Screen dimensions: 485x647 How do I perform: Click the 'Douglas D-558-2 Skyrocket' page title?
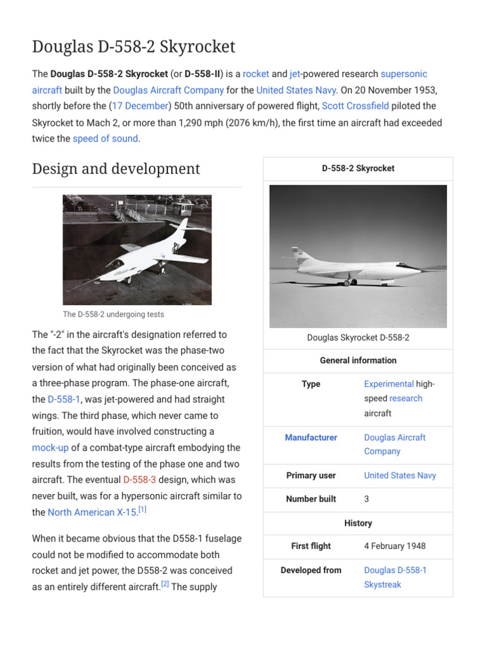click(x=134, y=47)
